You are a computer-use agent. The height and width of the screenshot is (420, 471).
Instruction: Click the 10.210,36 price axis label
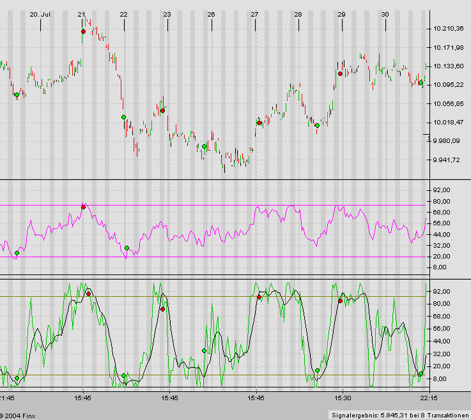tap(447, 29)
